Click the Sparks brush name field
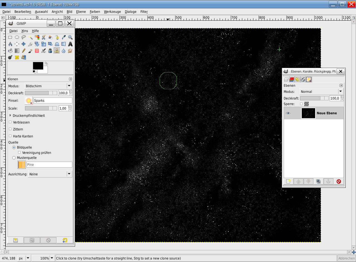The width and height of the screenshot is (356, 262). point(53,101)
